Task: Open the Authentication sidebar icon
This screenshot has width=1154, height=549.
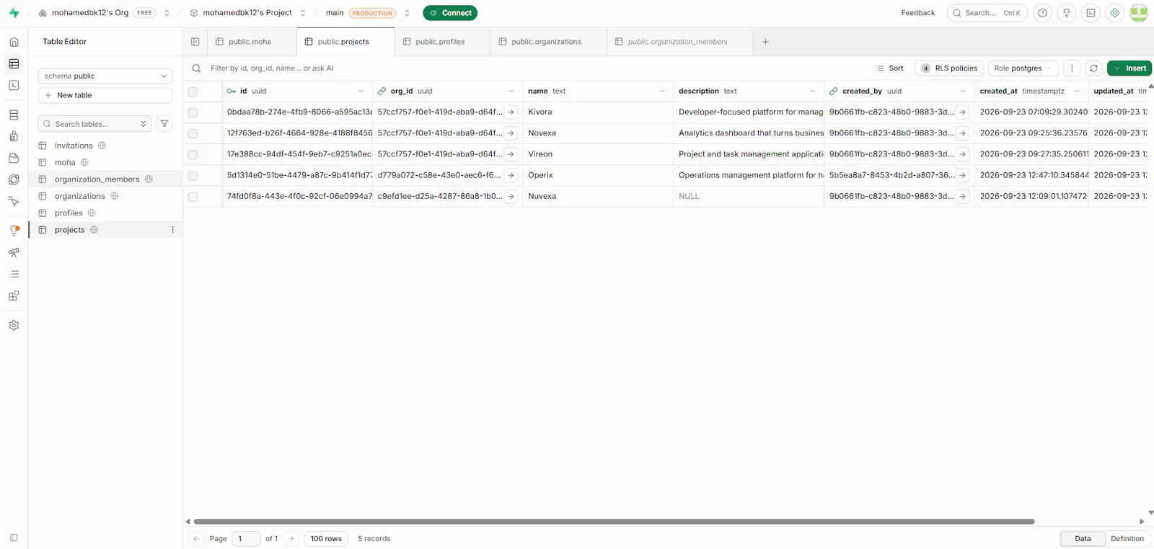Action: pyautogui.click(x=14, y=136)
